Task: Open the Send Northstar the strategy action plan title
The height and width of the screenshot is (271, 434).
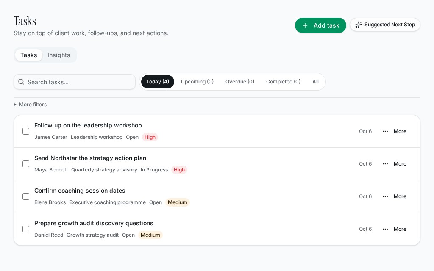Action: pyautogui.click(x=90, y=158)
